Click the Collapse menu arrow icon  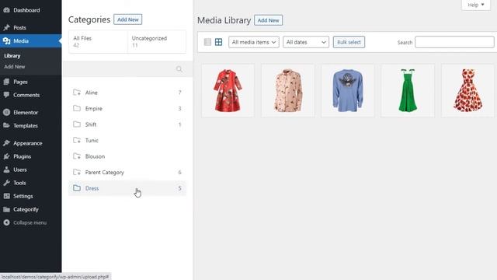(6, 222)
